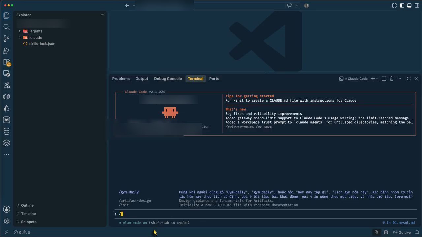Open the database view icon
The image size is (422, 237).
pyautogui.click(x=6, y=131)
